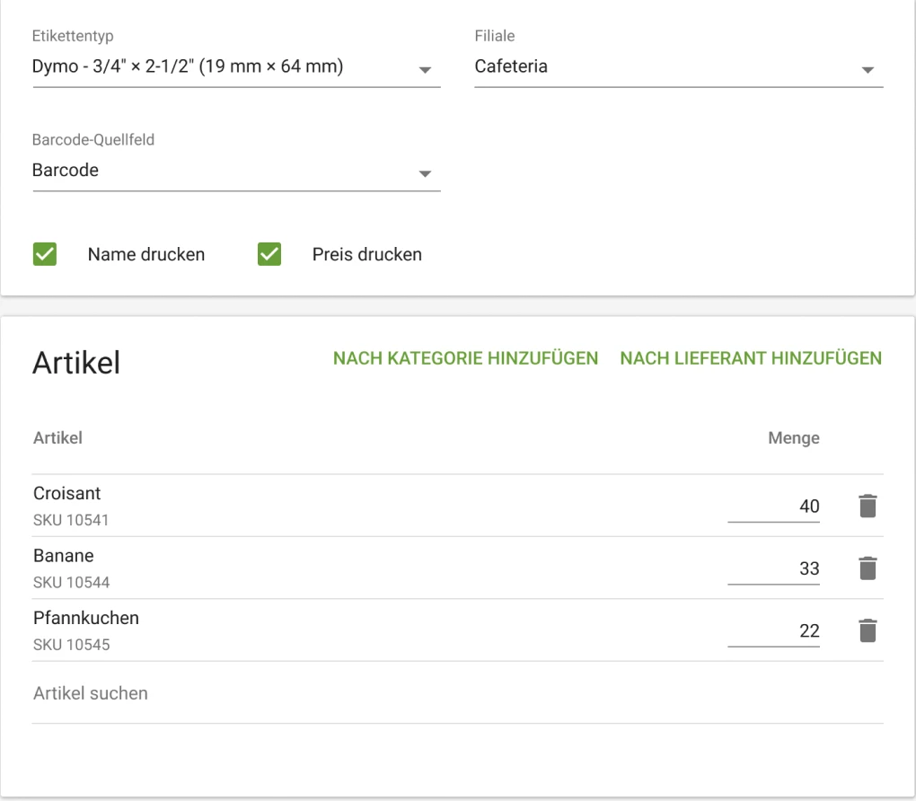Click Nach Lieferant hinzufügen
This screenshot has height=801, width=916.
pos(751,358)
